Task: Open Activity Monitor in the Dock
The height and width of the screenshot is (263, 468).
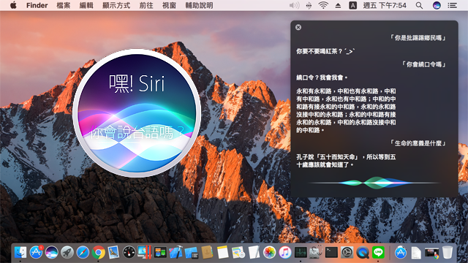Action: click(301, 253)
